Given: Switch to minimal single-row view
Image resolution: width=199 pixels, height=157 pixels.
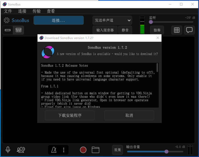Looking at the screenshot, I should (x=8, y=30).
